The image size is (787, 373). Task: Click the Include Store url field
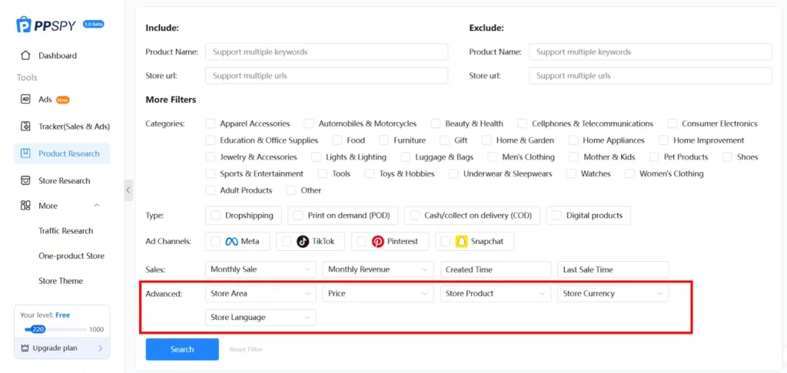tap(326, 76)
